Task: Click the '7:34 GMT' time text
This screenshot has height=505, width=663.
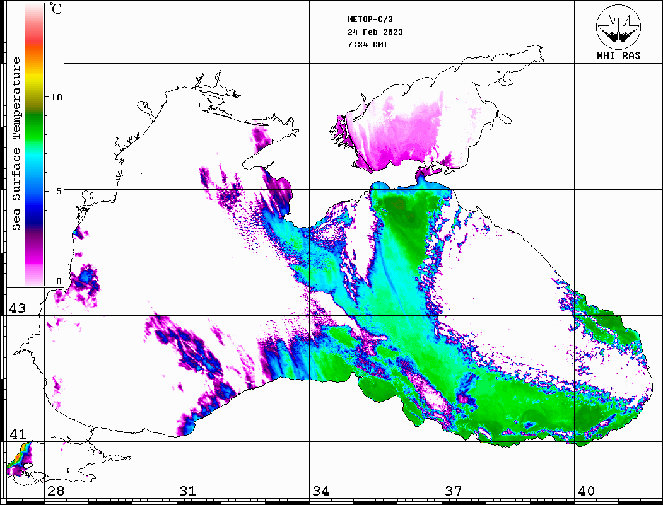Action: 367,44
